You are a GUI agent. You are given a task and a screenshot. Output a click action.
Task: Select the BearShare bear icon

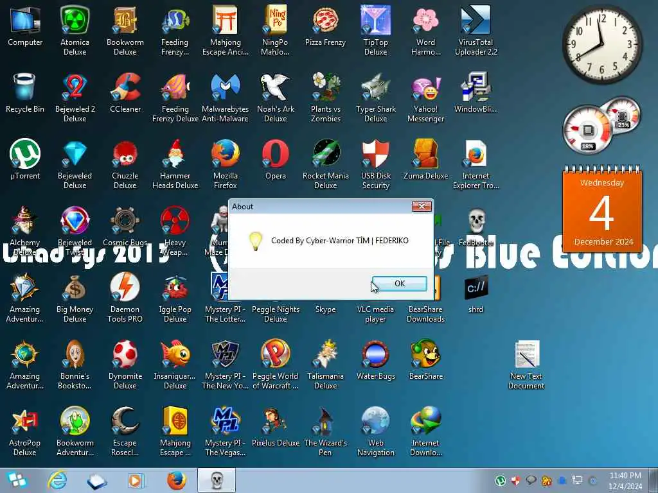[425, 359]
